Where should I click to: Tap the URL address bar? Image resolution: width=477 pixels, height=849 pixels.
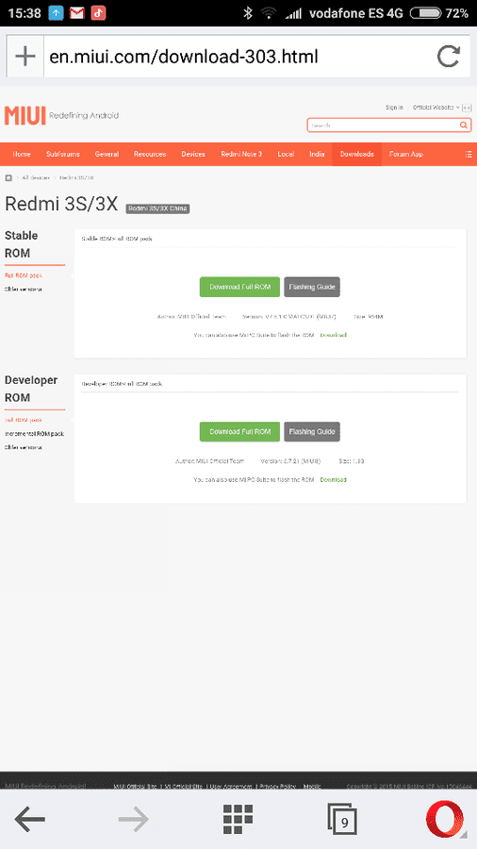pyautogui.click(x=238, y=57)
